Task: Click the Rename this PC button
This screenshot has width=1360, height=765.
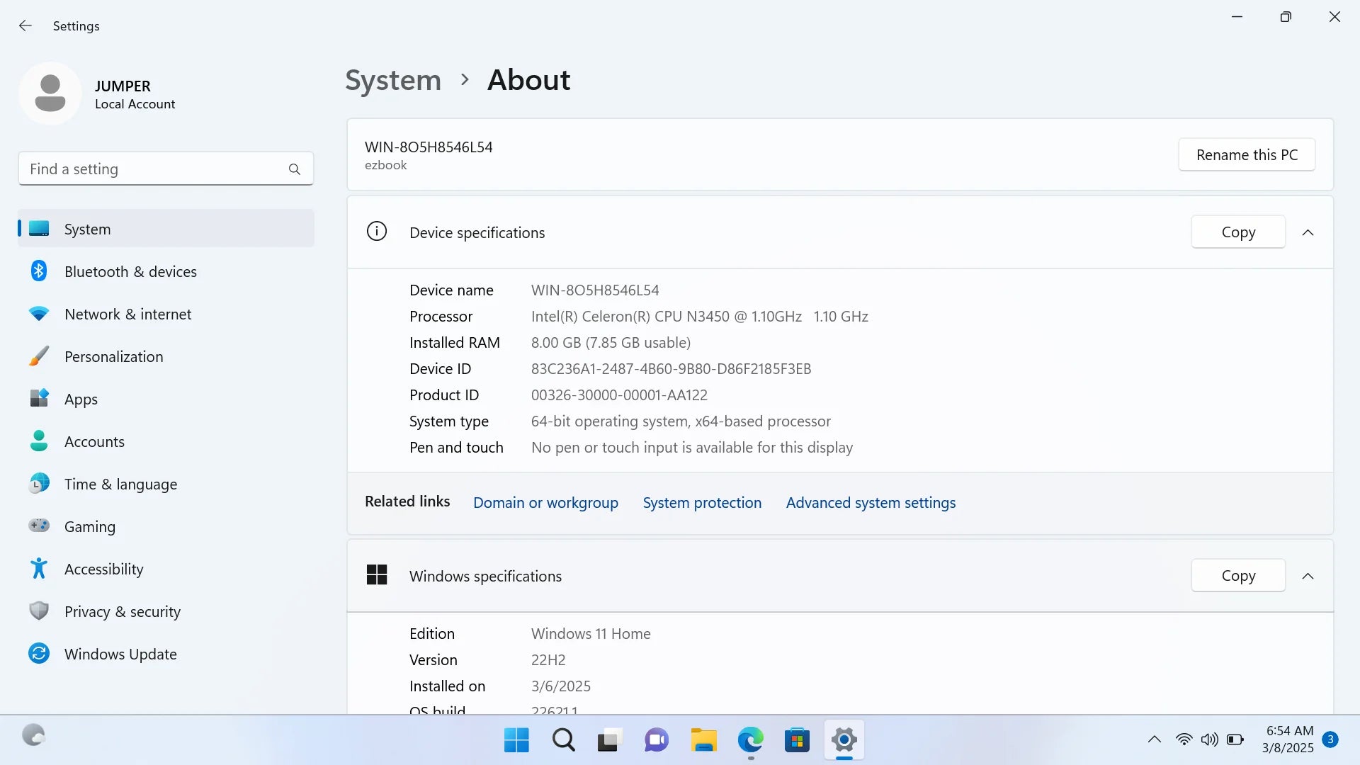Action: click(1247, 154)
